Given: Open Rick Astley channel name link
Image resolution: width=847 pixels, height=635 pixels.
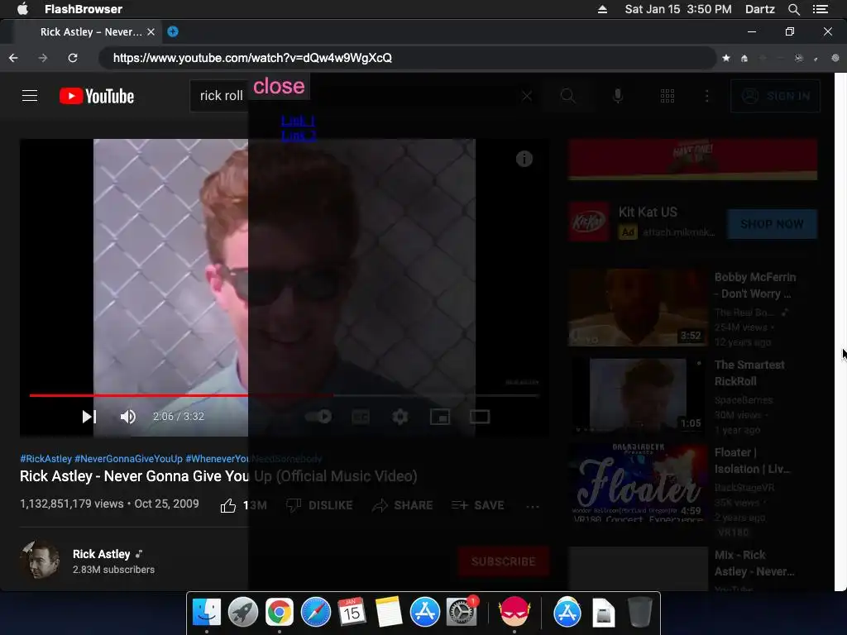Looking at the screenshot, I should (x=102, y=554).
